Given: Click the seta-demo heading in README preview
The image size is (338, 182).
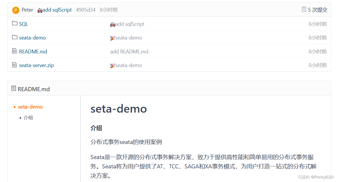Looking at the screenshot, I should [x=118, y=109].
